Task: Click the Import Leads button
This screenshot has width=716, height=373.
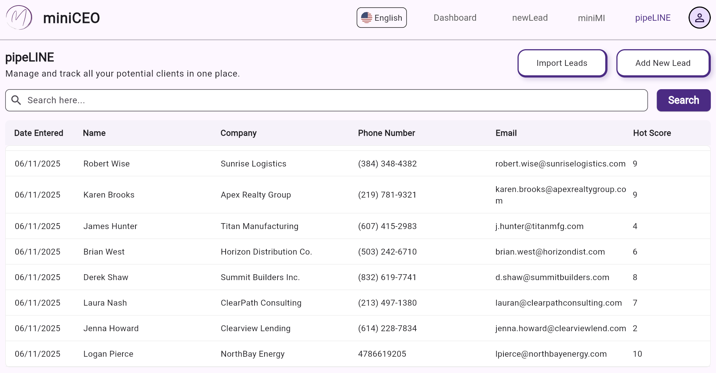Action: [562, 63]
